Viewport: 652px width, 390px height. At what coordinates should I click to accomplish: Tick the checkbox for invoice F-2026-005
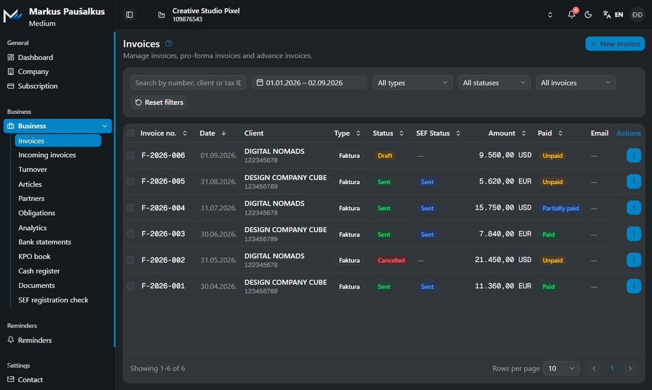click(x=130, y=181)
